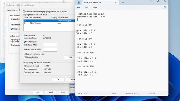Open the Edit menu in Notepad
Screen dimensions: 180x101
click(x=86, y=8)
